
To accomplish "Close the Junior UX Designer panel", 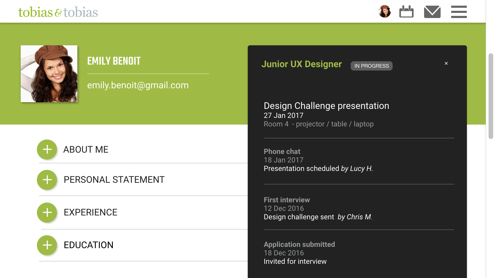I will click(x=446, y=63).
